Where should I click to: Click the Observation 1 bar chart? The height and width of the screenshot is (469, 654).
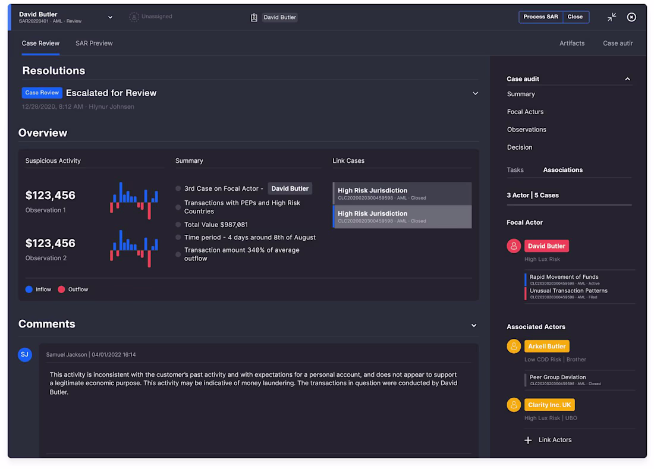134,200
